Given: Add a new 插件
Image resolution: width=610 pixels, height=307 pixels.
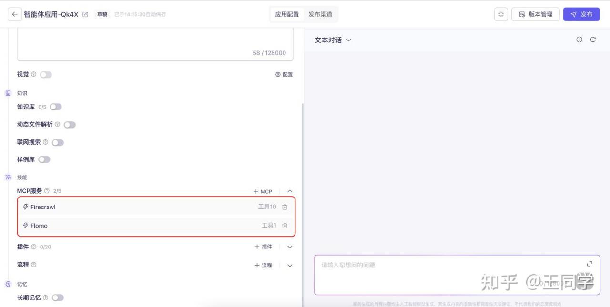Looking at the screenshot, I should [263, 247].
